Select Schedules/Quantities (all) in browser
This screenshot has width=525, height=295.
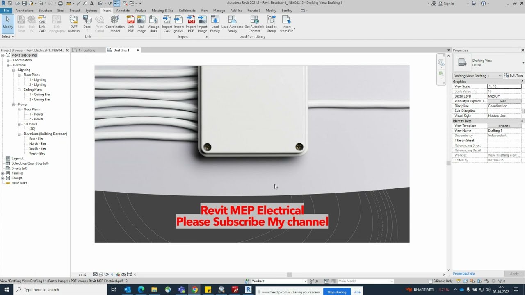coord(30,163)
